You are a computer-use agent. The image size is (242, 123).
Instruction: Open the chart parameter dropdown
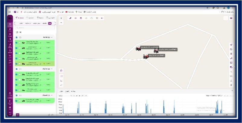65,96
